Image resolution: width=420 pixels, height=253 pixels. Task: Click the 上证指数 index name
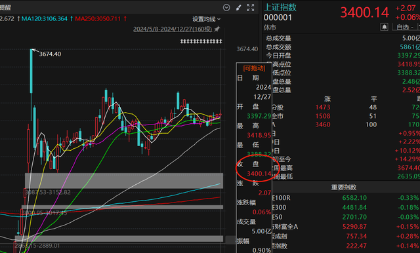point(280,7)
